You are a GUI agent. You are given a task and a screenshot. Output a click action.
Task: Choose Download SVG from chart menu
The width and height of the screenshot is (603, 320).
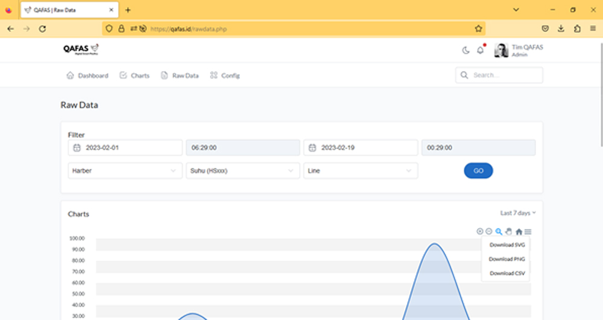507,245
